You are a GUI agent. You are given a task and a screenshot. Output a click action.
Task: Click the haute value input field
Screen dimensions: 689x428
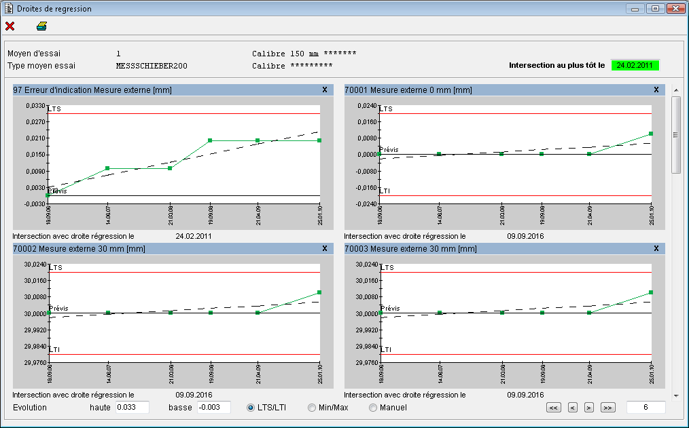131,408
